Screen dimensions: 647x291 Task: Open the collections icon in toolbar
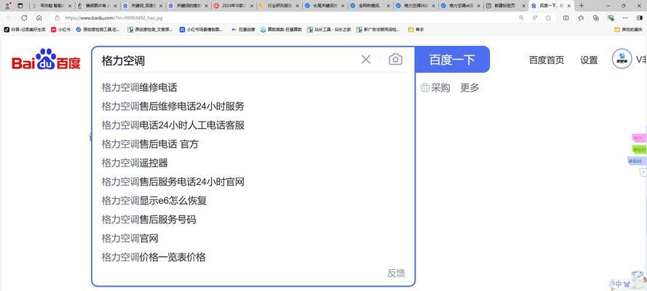596,17
